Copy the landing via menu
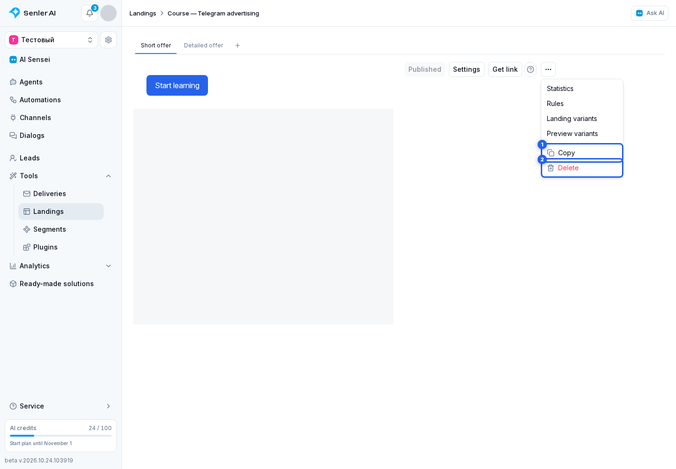Image resolution: width=676 pixels, height=469 pixels. (582, 153)
